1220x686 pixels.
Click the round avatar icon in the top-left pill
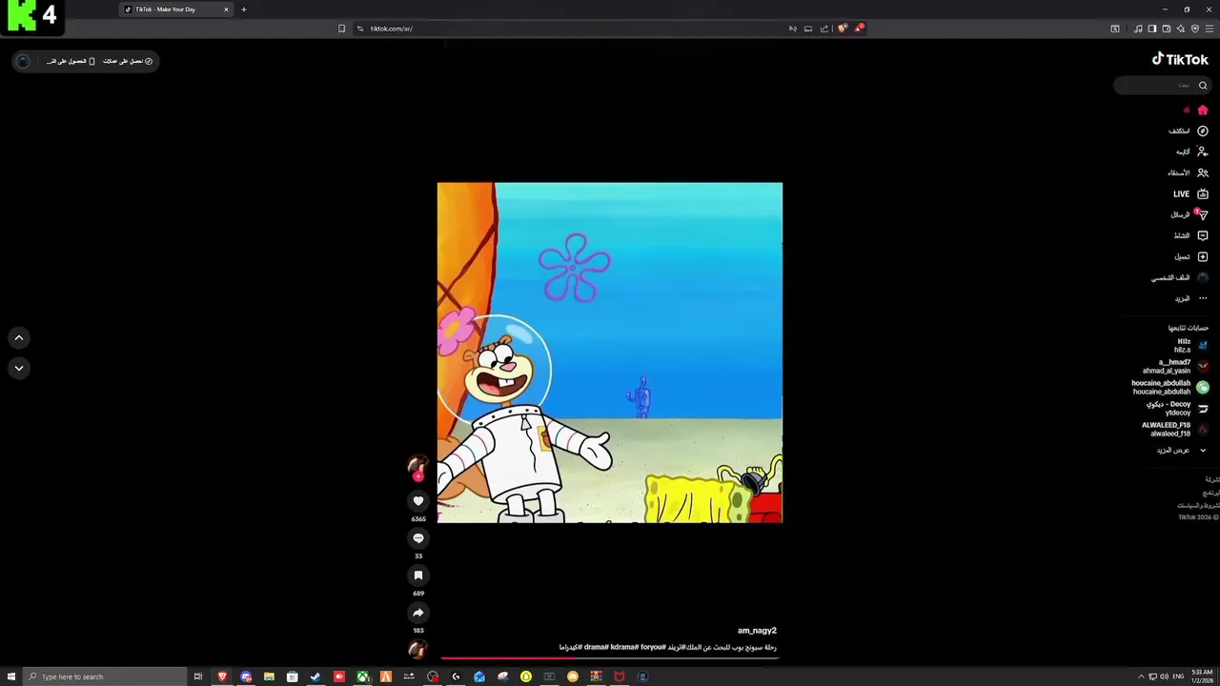tap(23, 61)
